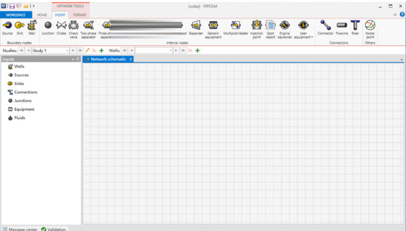Insert an Injection point
This screenshot has height=231, width=406.
pos(256,28)
